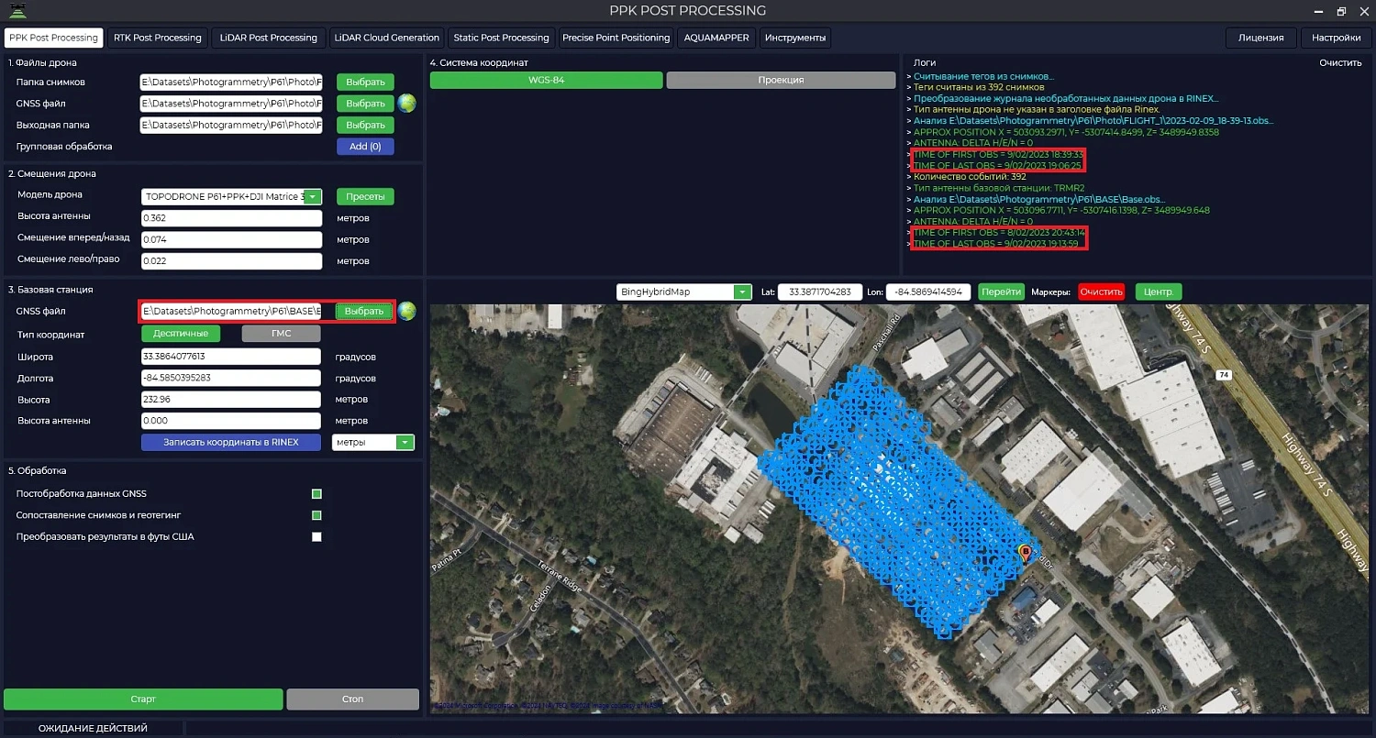Open the Модель дрона dropdown
Image resolution: width=1376 pixels, height=738 pixels.
tap(313, 197)
